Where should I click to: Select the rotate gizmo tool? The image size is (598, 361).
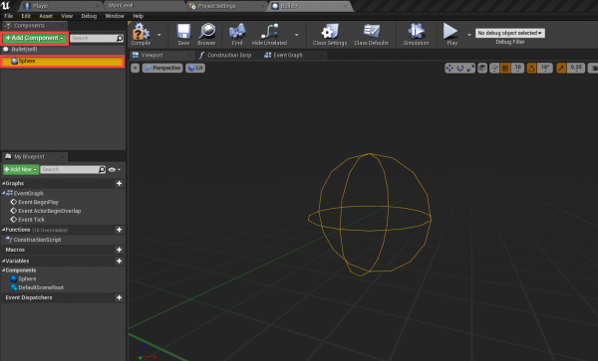pyautogui.click(x=460, y=68)
